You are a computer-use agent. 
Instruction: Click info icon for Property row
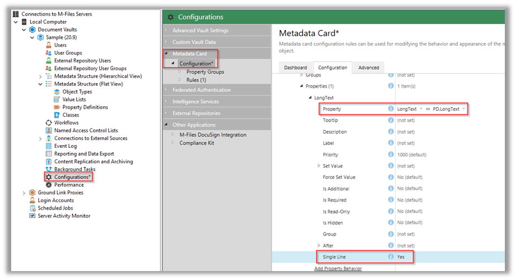point(390,109)
